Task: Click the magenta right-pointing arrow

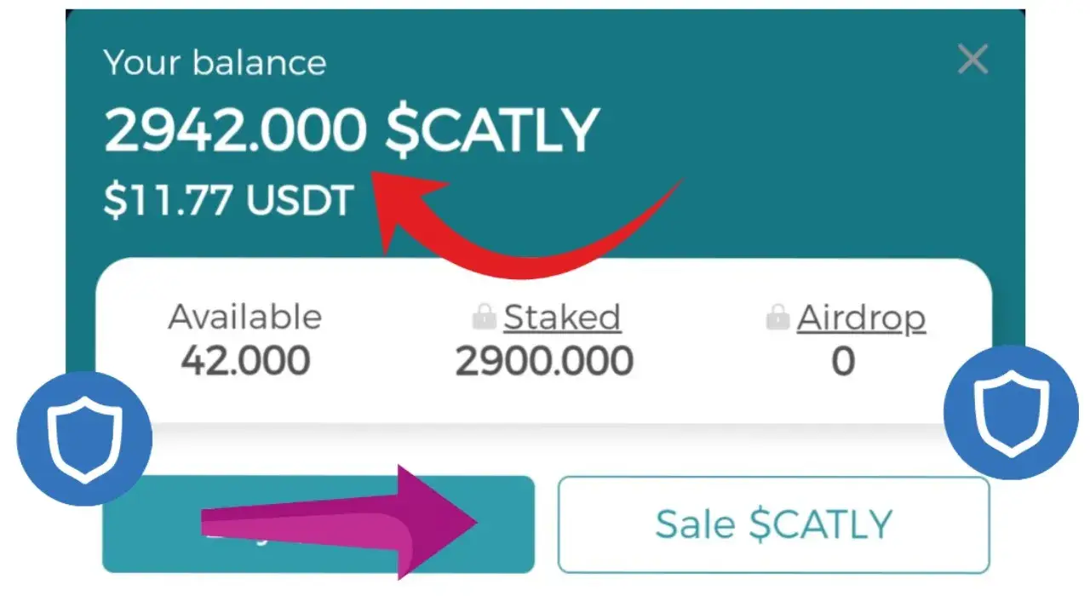Action: click(341, 522)
